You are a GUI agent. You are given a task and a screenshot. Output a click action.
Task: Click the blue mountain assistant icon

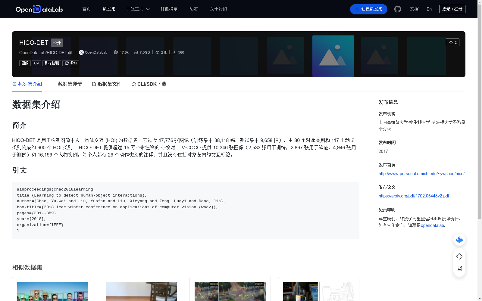459,240
